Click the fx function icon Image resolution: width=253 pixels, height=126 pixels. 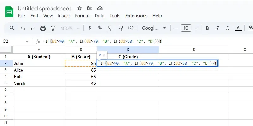[x=38, y=42]
